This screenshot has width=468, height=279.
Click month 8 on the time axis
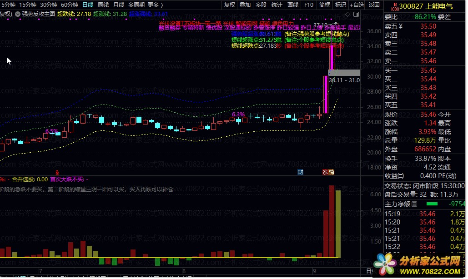(184, 271)
